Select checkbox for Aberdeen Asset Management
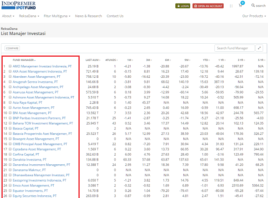This screenshot has width=268, height=198. [10, 77]
